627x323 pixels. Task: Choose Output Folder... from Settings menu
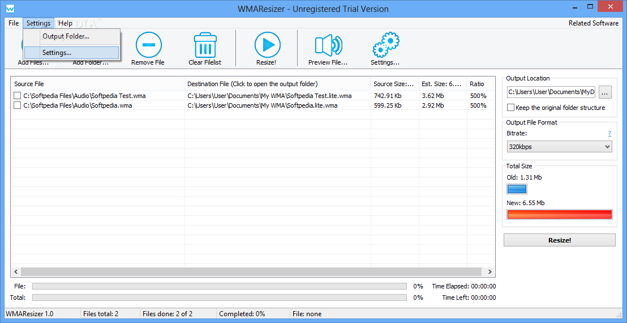coord(71,36)
